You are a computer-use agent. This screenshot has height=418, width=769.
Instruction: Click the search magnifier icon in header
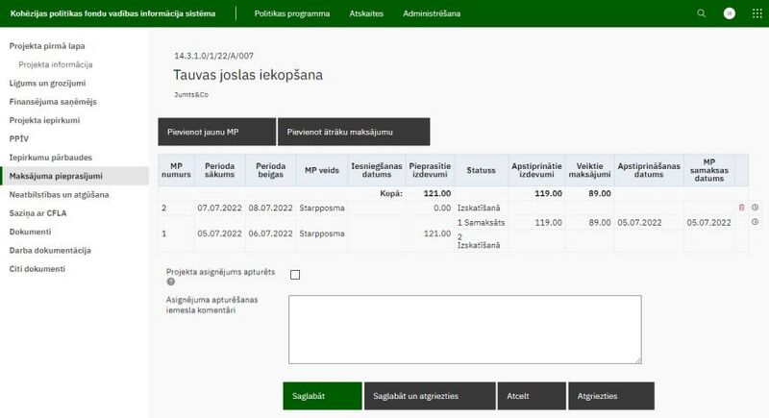click(701, 13)
